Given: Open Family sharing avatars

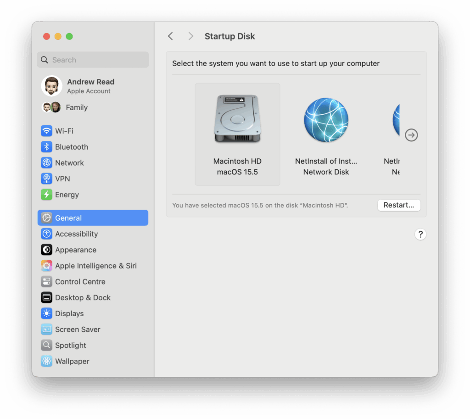Looking at the screenshot, I should point(51,107).
